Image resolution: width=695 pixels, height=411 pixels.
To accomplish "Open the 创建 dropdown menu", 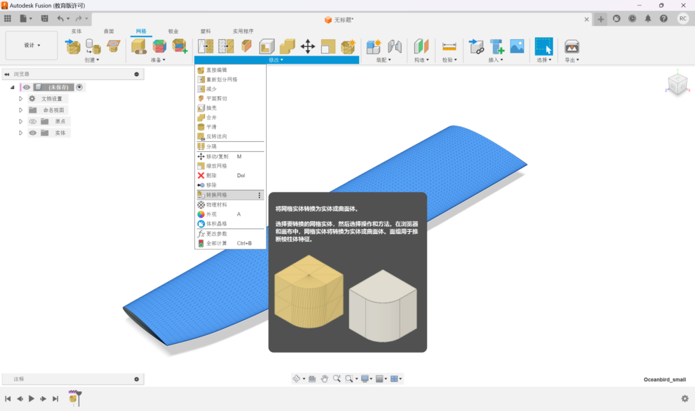I will 92,60.
